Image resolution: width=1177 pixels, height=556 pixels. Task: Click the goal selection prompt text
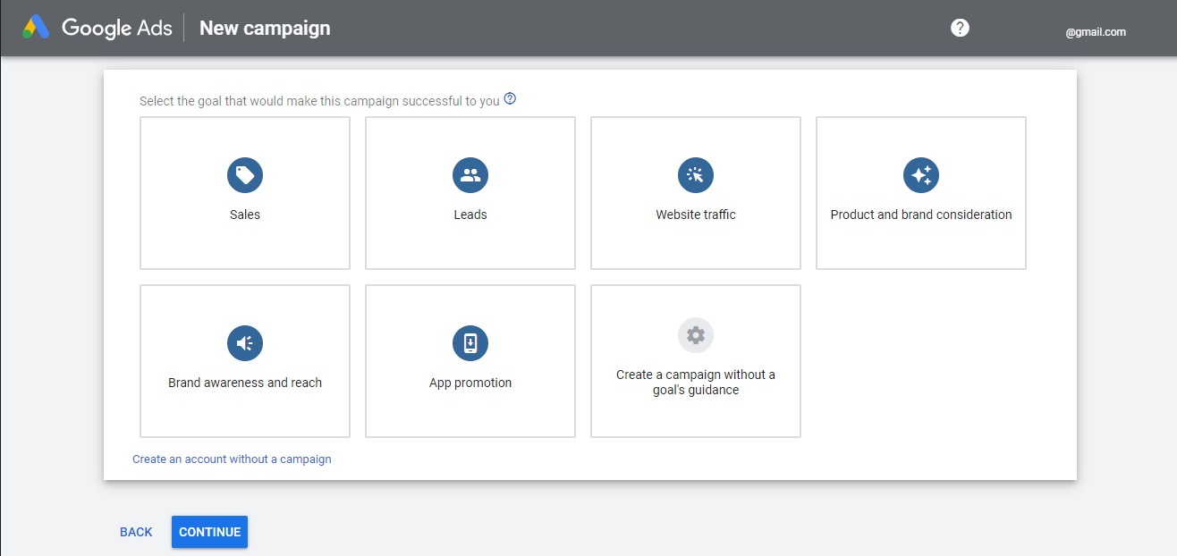(319, 101)
